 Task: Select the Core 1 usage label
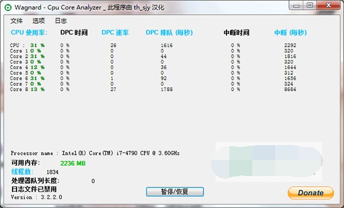coord(25,51)
